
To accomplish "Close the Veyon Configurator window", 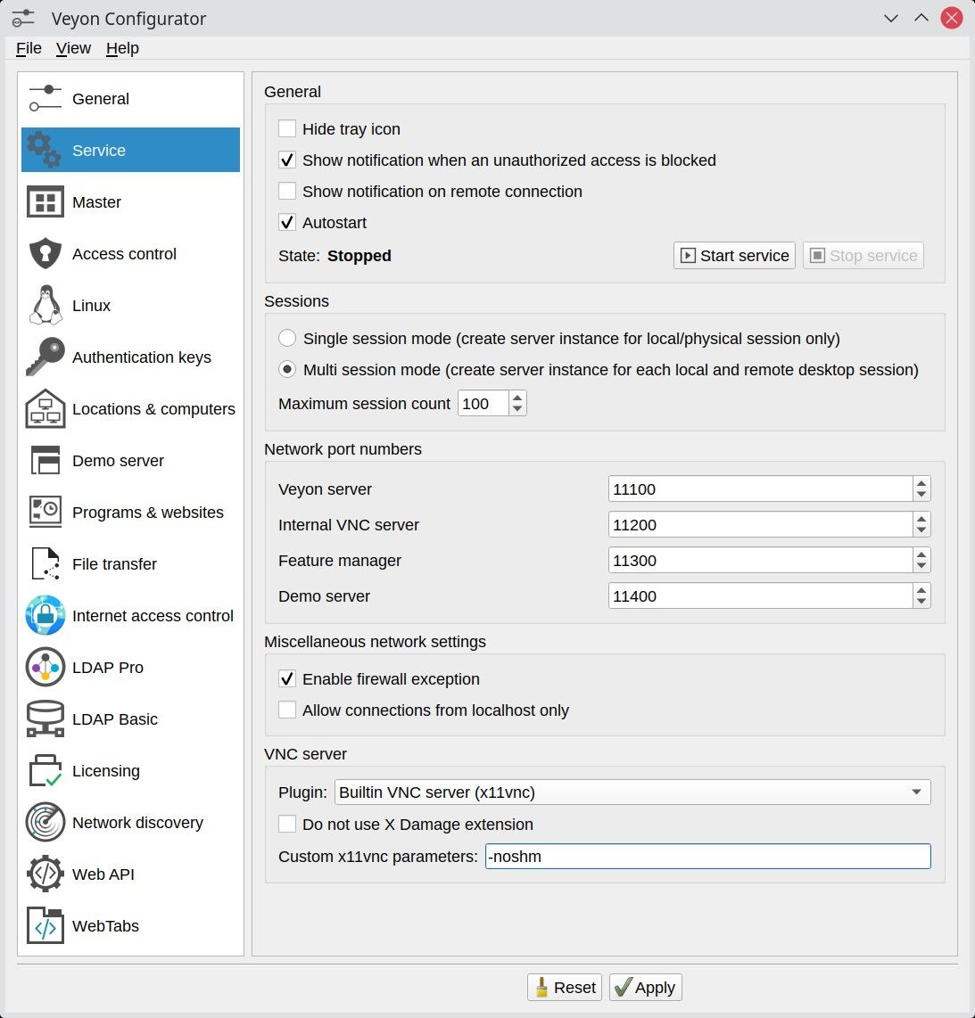I will tap(952, 18).
